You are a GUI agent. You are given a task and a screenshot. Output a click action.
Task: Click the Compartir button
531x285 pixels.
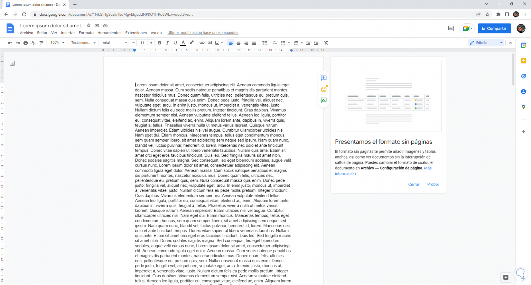click(494, 29)
